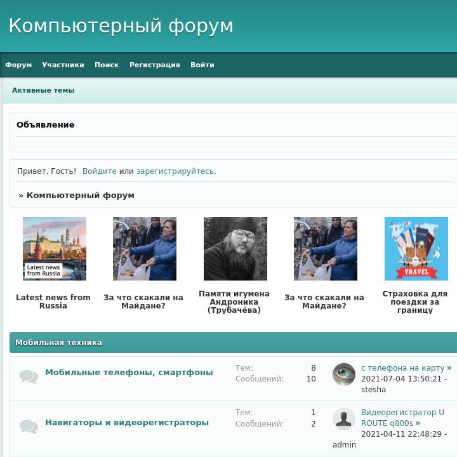
Task: Select Войти in the navigation bar
Action: 202,65
